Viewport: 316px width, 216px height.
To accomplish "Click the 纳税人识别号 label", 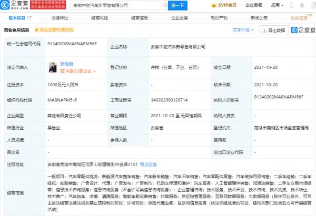I will click(x=226, y=100).
